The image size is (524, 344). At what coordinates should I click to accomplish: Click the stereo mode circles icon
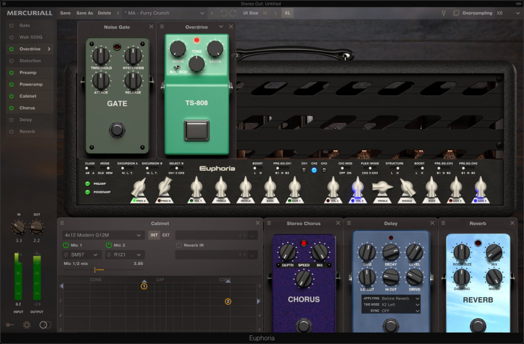45,325
